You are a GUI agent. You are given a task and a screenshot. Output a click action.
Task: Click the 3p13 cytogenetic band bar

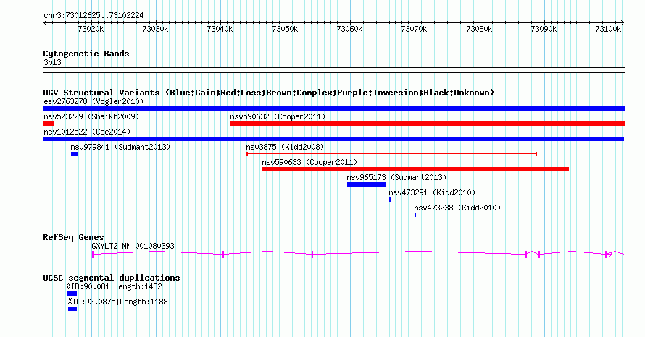tap(333, 70)
